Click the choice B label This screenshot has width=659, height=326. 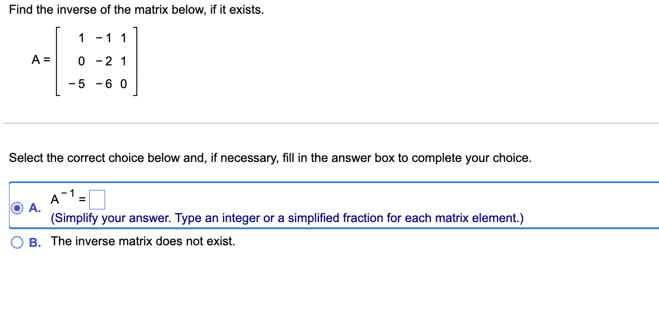point(33,242)
